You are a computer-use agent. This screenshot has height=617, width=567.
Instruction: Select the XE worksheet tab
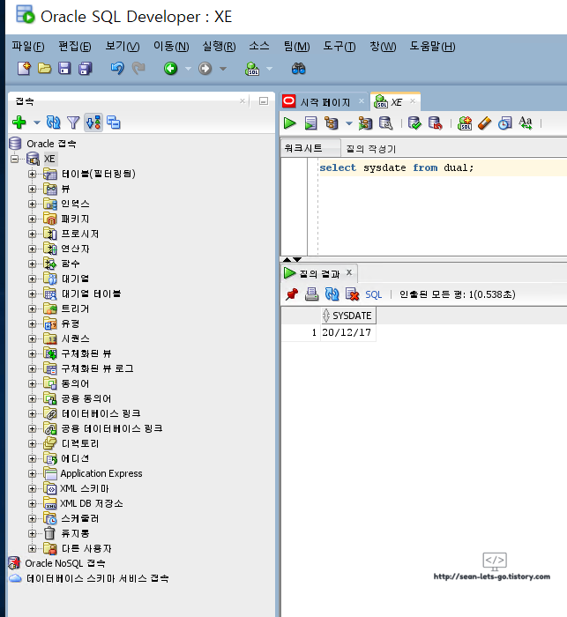[x=396, y=102]
